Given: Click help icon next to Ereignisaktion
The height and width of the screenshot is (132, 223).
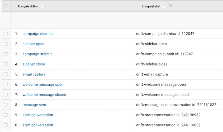Looking at the screenshot, I should pos(42,6).
